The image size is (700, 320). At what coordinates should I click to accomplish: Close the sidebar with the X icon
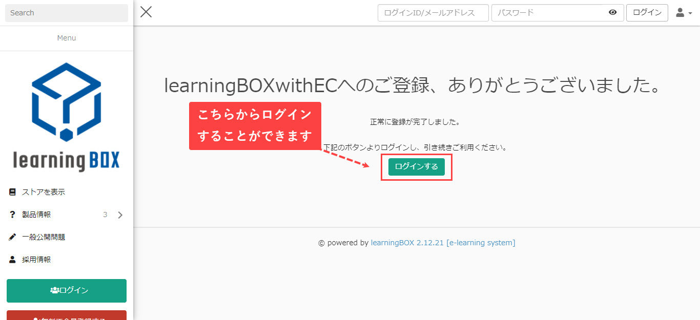point(146,12)
